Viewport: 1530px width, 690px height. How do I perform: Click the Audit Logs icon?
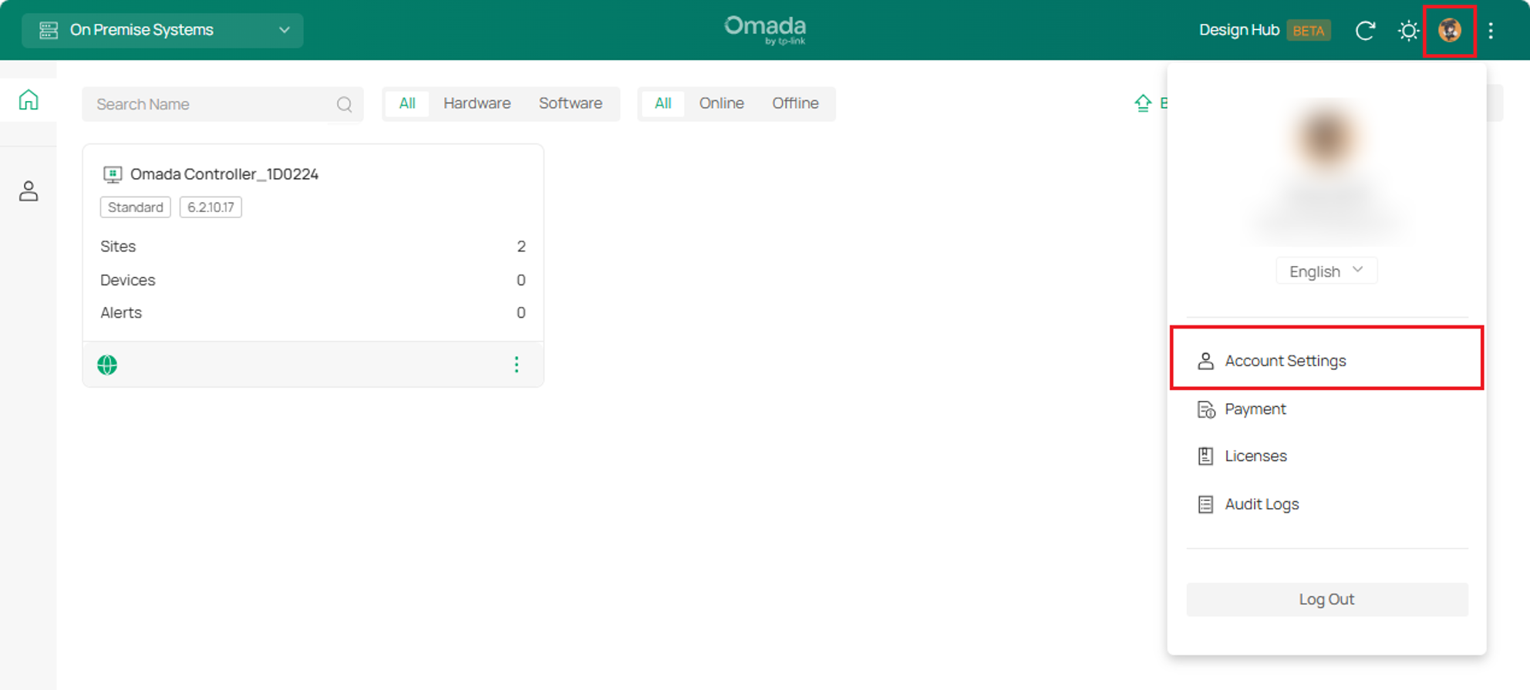tap(1205, 504)
